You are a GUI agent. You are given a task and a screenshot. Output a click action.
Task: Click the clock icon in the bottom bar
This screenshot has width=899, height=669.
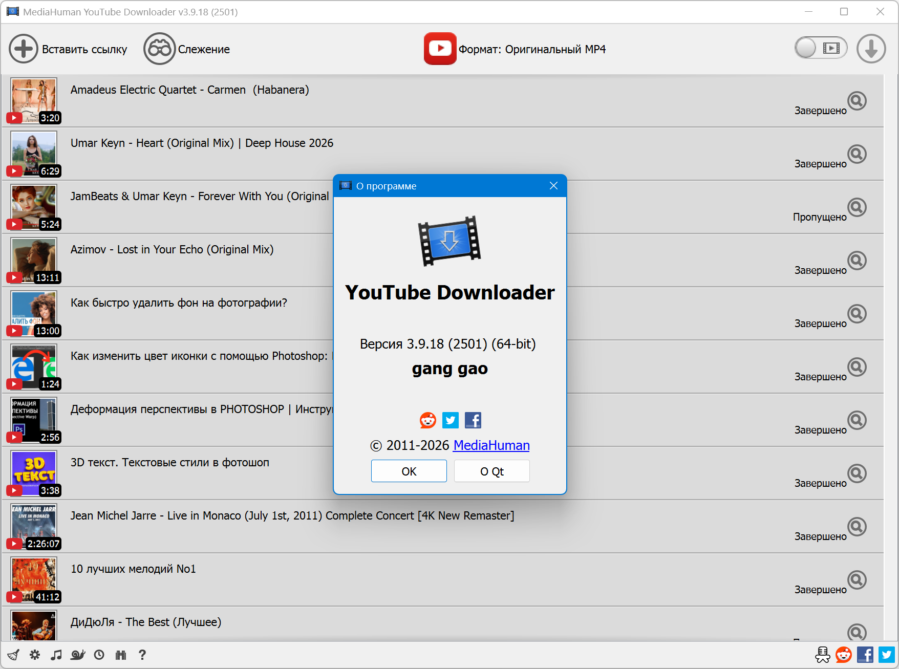pyautogui.click(x=99, y=655)
